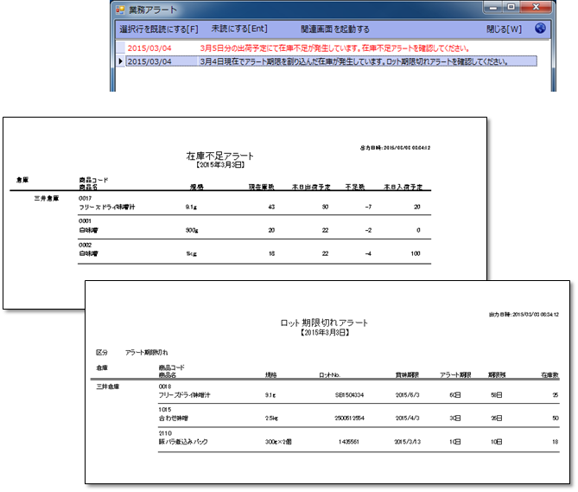Close the 業務アラート window
Screen dimensions: 578x492
coord(536,7)
